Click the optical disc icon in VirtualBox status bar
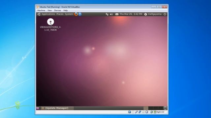 coord(133,112)
